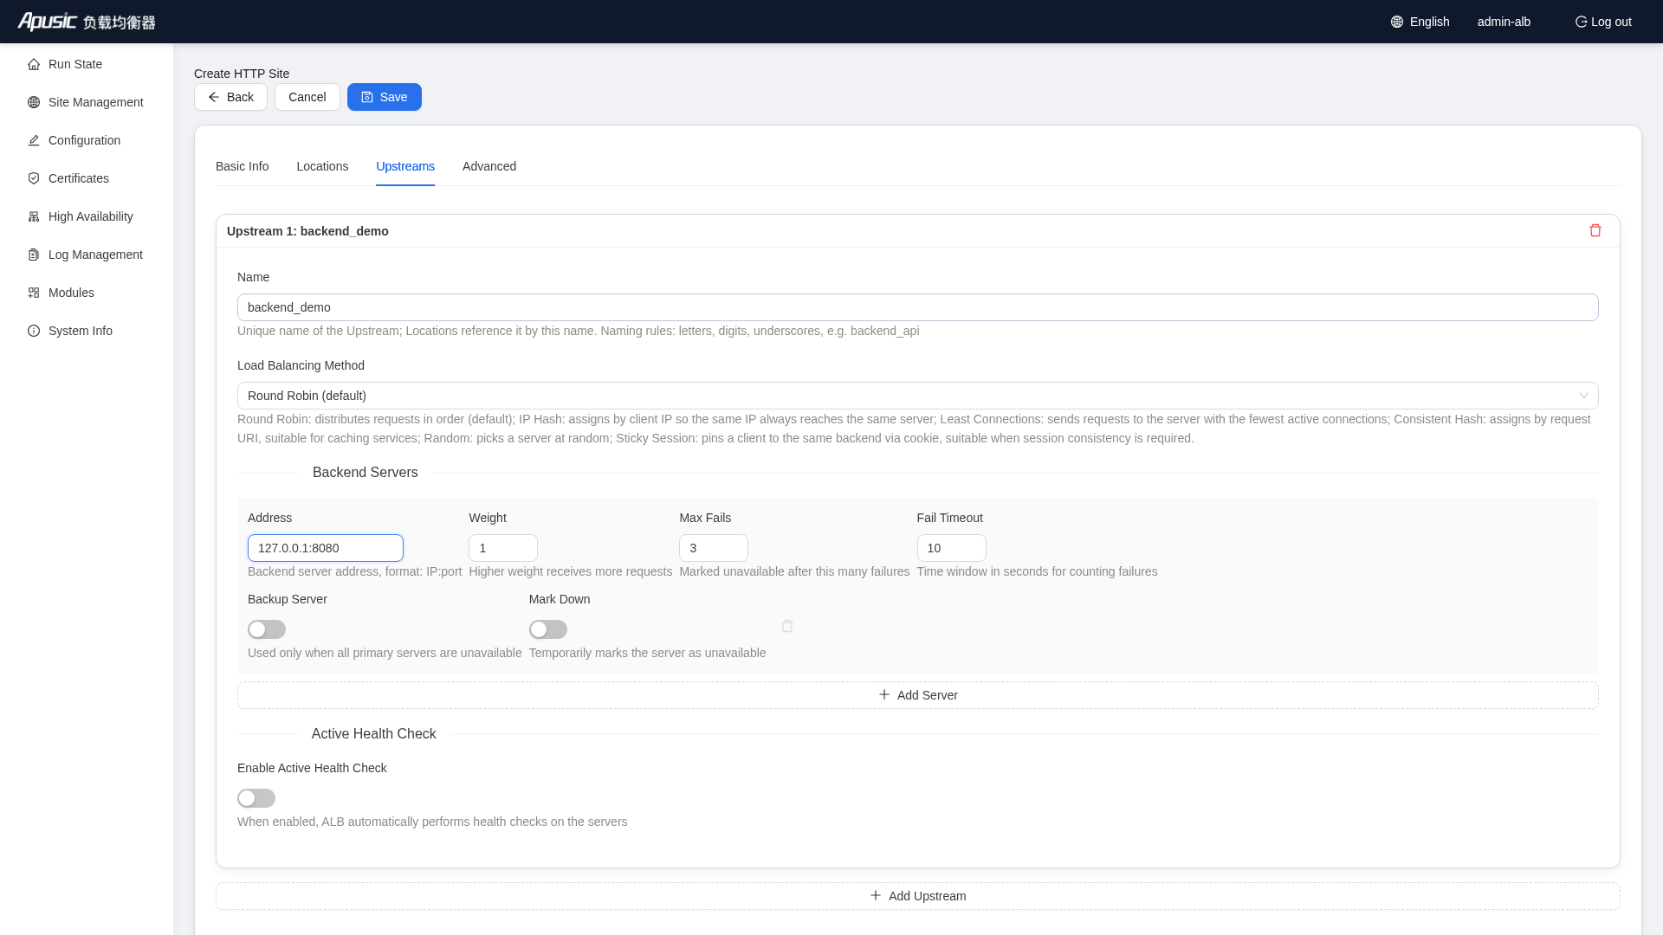Click the Weight input field
This screenshot has height=935, width=1663.
click(x=503, y=548)
